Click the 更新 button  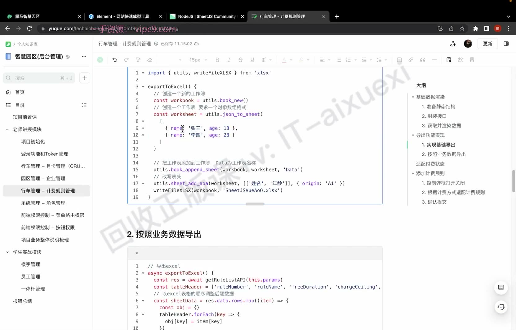(487, 44)
